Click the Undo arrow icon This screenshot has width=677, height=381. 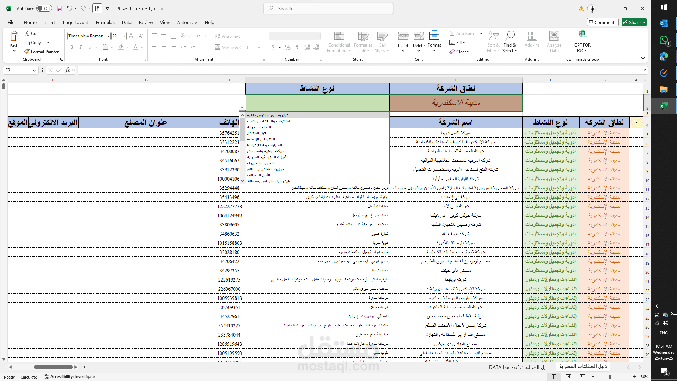click(x=70, y=8)
